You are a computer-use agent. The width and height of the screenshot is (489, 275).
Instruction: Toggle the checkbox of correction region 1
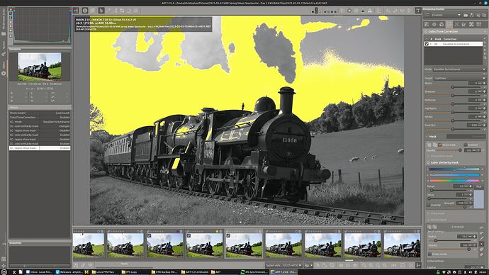click(x=427, y=44)
